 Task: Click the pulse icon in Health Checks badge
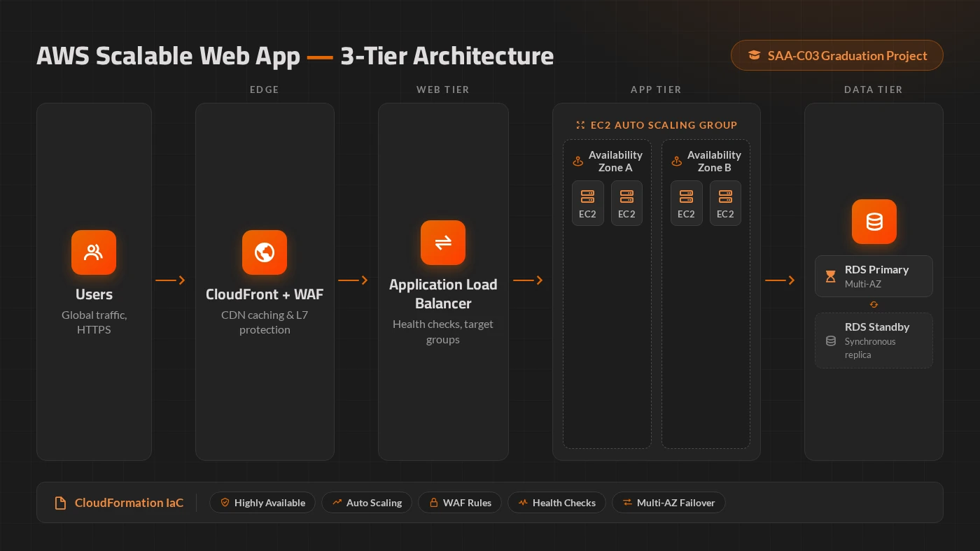pyautogui.click(x=523, y=503)
